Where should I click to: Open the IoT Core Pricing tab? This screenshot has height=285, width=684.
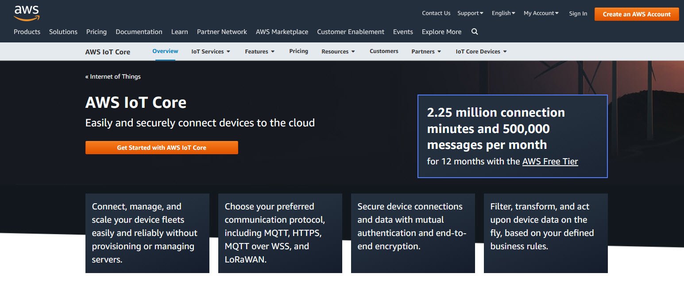click(299, 51)
